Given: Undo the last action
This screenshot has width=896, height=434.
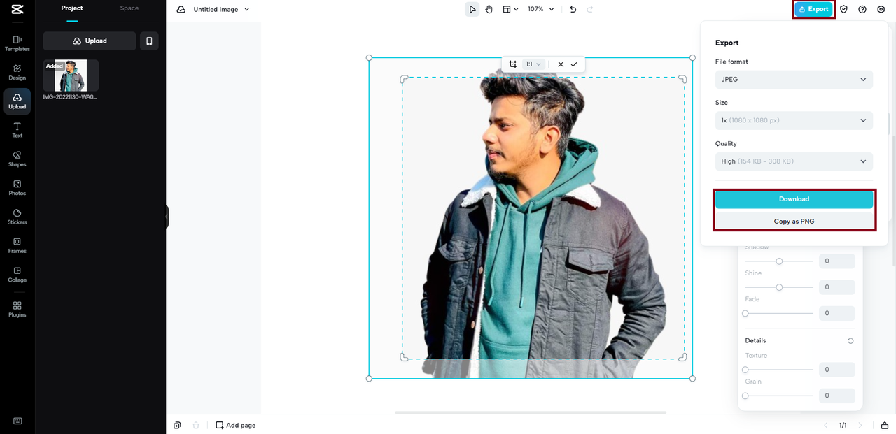Looking at the screenshot, I should click(573, 9).
